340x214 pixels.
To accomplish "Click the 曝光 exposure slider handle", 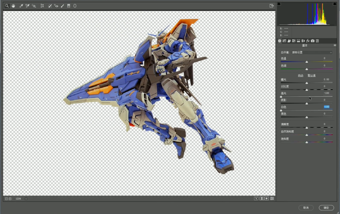I will pyautogui.click(x=307, y=83).
